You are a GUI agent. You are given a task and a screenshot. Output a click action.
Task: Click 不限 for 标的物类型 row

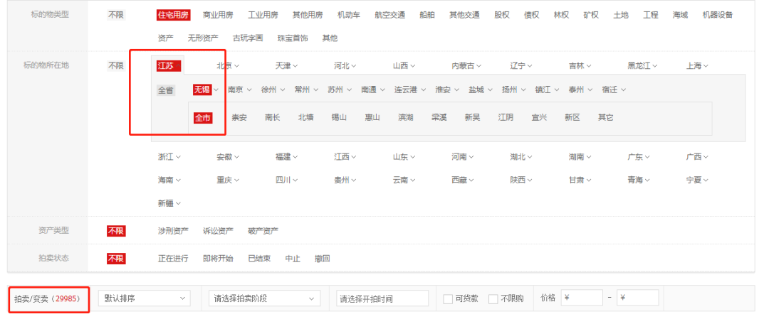pyautogui.click(x=115, y=15)
